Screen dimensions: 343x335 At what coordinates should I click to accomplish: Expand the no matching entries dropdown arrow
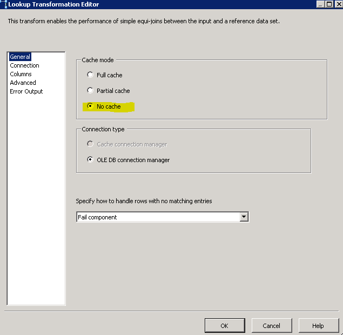[244, 217]
